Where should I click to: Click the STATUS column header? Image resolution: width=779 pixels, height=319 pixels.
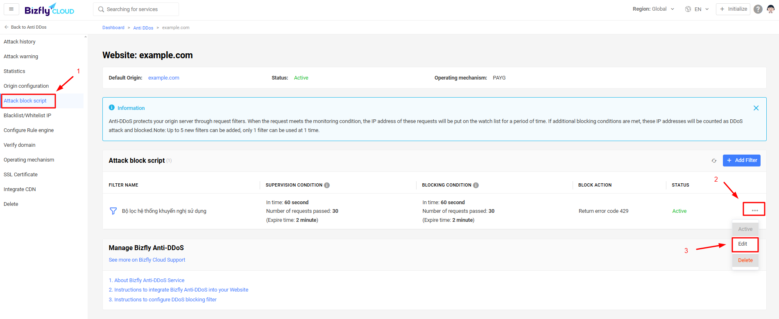click(680, 185)
